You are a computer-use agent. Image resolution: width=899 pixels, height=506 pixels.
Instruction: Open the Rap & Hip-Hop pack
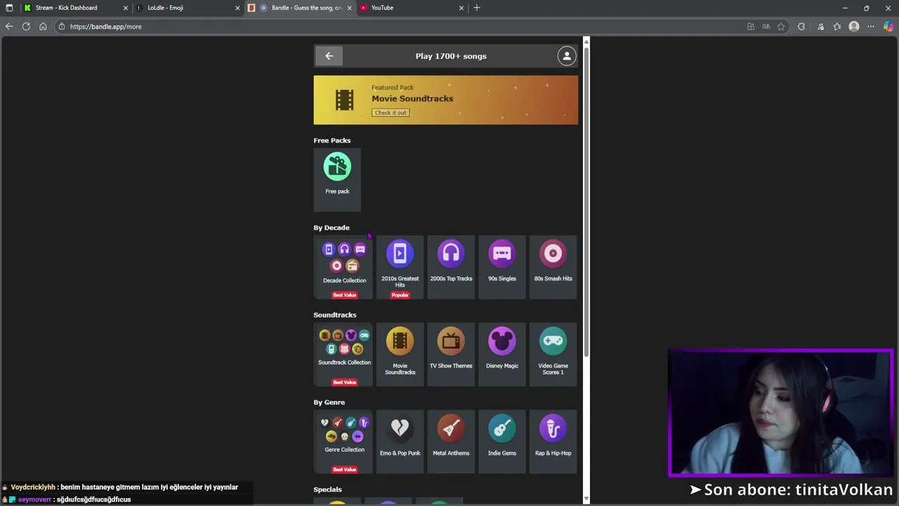coord(553,442)
